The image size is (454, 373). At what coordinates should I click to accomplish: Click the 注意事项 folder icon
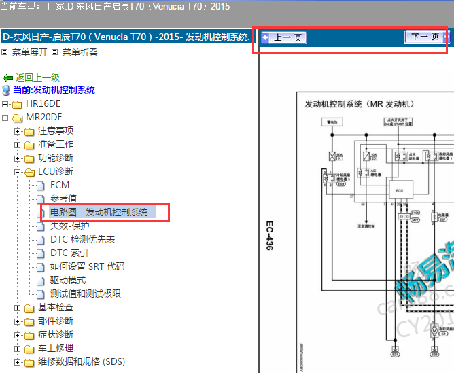29,131
